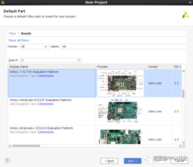Click the search magnifier icon
This screenshot has height=167, width=193.
[x=23, y=60]
